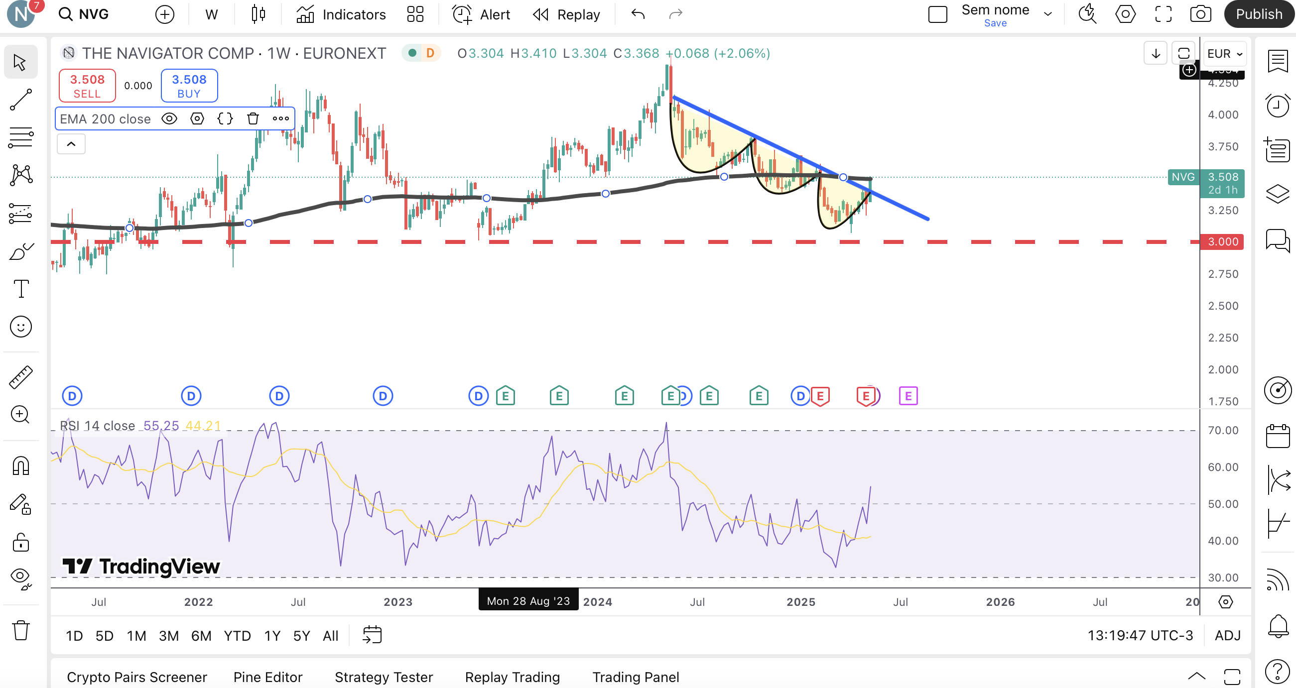Hide the EMA 200 indicator with eye
The width and height of the screenshot is (1296, 688).
(169, 118)
